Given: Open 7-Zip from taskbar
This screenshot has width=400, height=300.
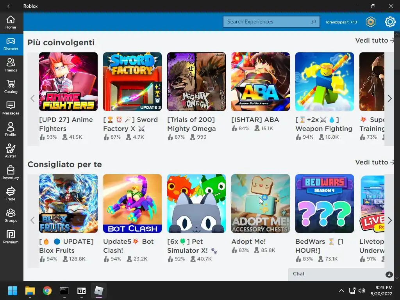Looking at the screenshot, I should click(x=82, y=291).
